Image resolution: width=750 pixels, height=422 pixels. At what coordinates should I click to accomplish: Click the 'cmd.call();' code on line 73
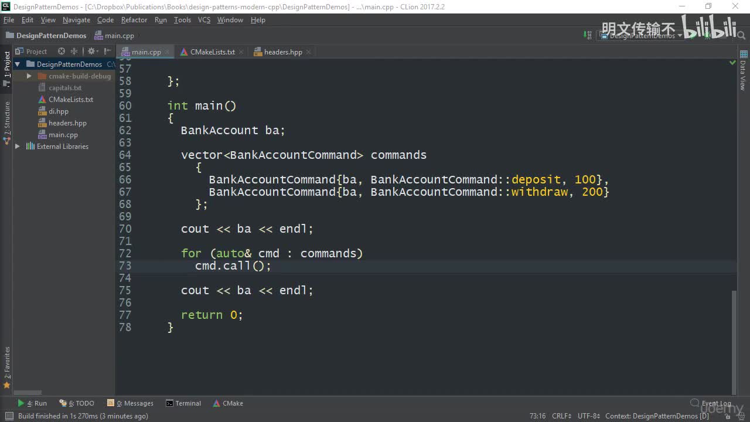point(233,266)
